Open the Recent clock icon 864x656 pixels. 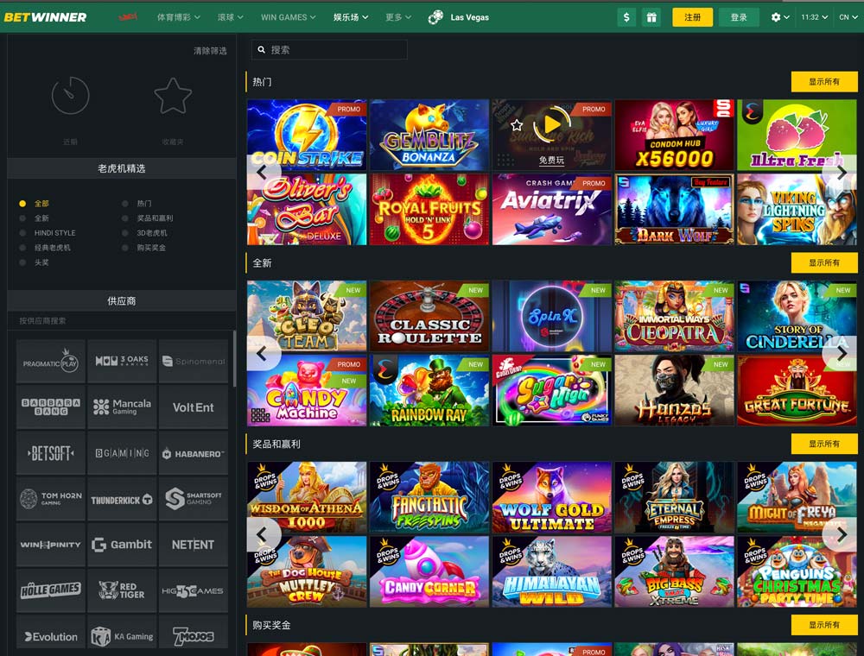(70, 96)
